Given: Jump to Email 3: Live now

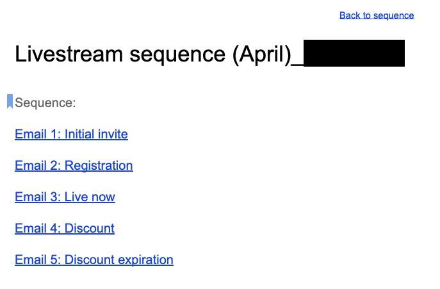Looking at the screenshot, I should click(65, 197).
